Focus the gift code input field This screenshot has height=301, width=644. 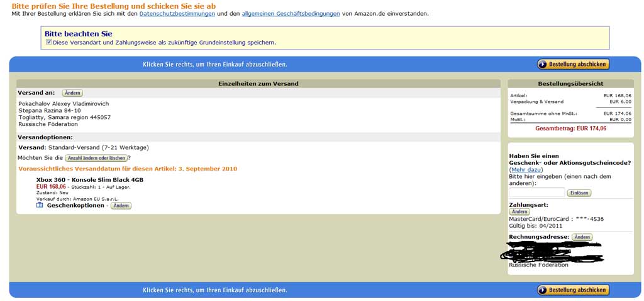point(537,193)
